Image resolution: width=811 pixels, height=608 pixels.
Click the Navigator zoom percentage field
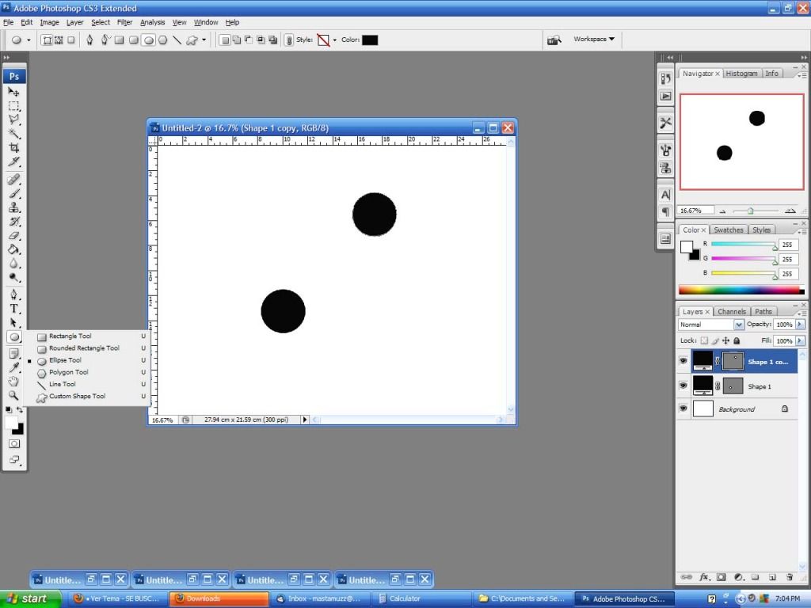[x=695, y=211]
